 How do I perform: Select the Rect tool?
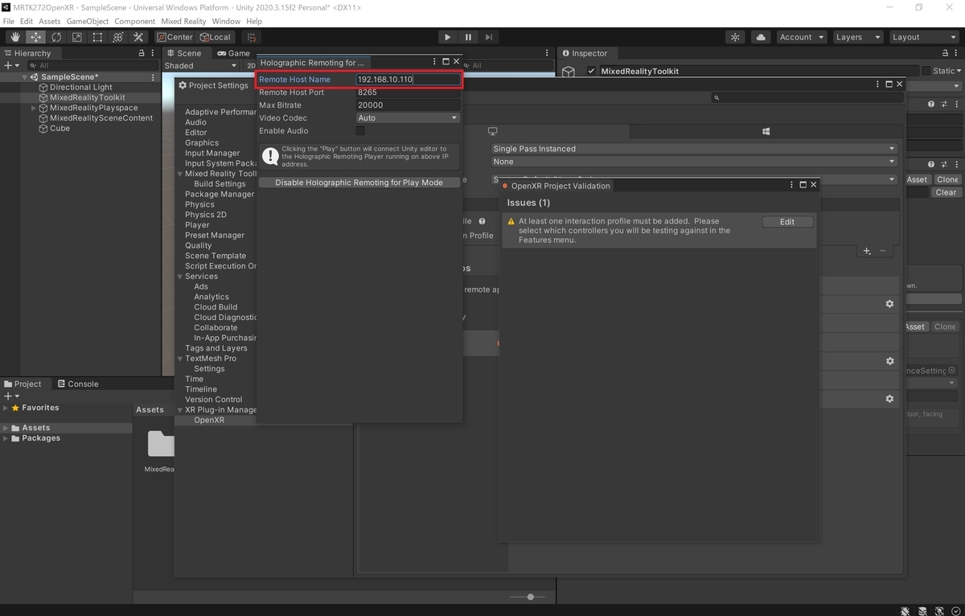coord(97,37)
